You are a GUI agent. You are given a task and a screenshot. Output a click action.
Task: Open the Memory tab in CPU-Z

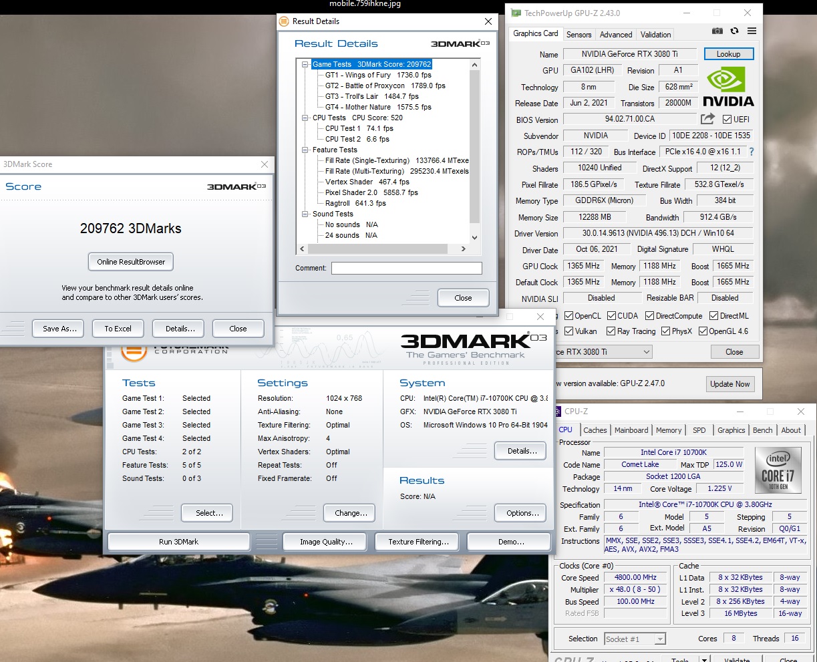669,430
